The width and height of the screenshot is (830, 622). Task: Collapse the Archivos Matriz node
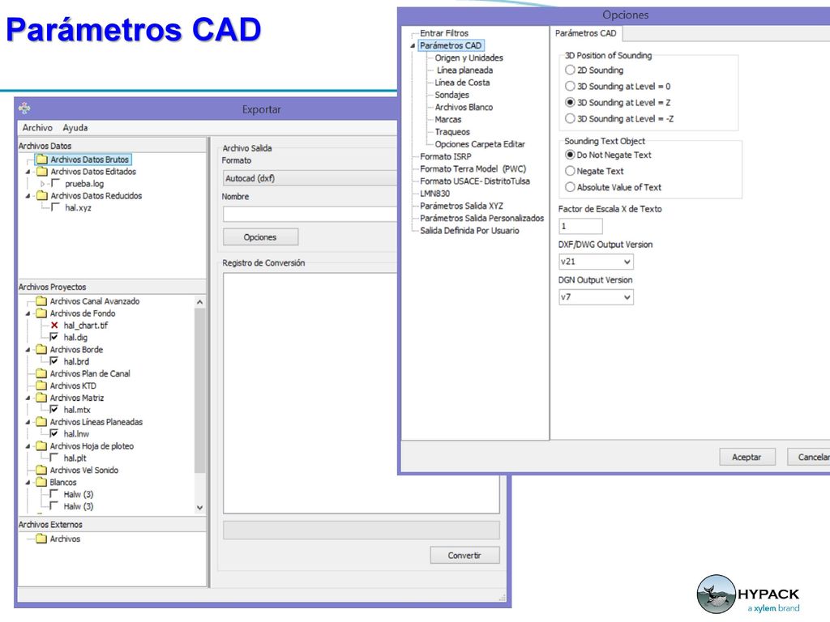point(28,398)
